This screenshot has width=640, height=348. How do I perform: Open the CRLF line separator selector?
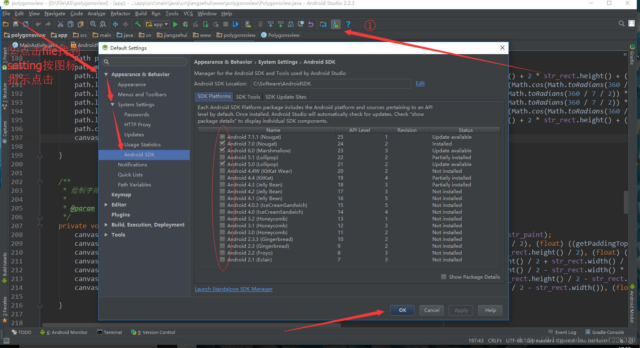tap(495, 340)
